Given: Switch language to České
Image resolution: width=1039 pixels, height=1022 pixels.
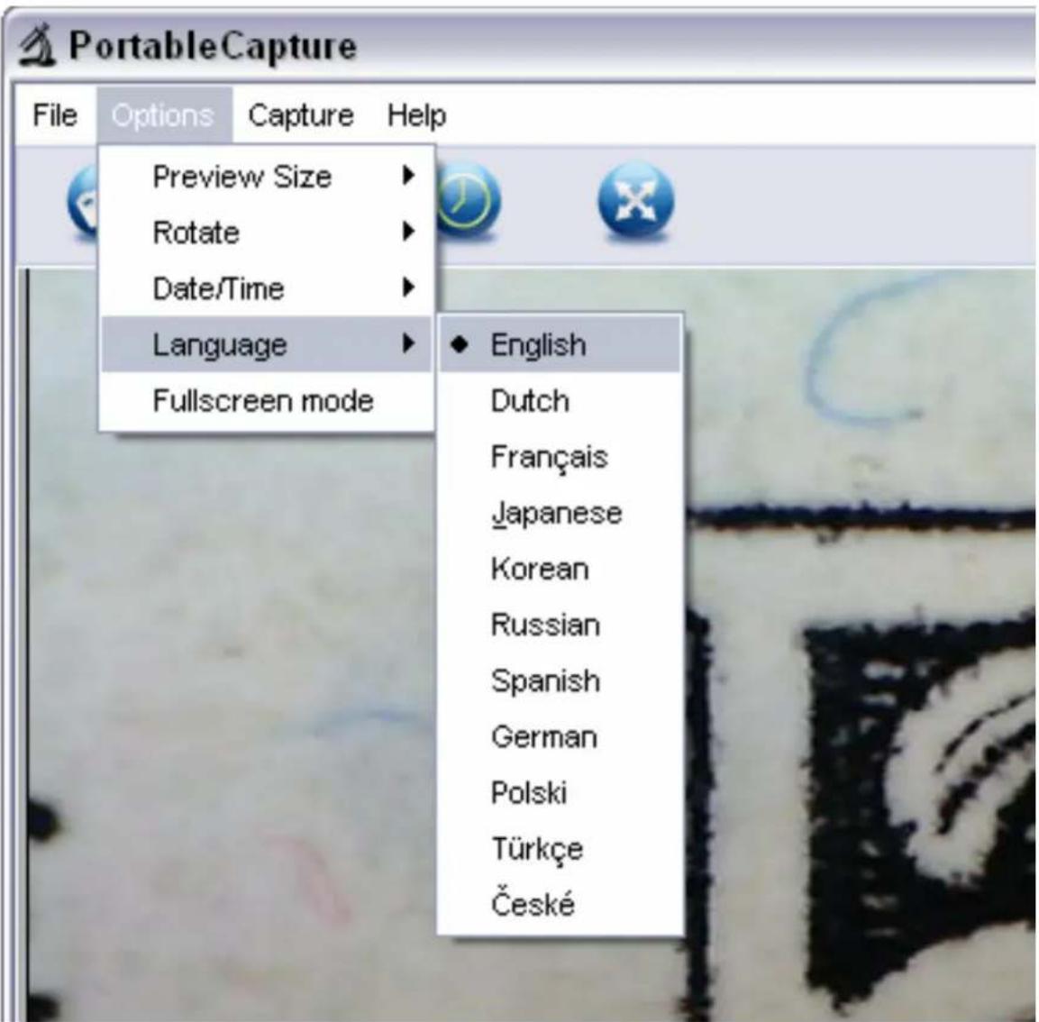Looking at the screenshot, I should [561, 904].
